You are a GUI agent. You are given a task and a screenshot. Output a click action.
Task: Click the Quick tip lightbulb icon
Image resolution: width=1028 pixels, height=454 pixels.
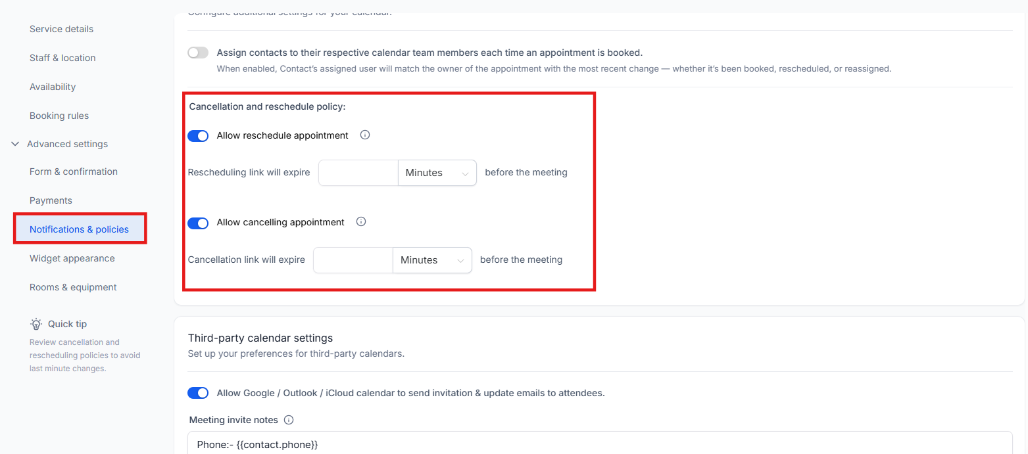(x=36, y=324)
